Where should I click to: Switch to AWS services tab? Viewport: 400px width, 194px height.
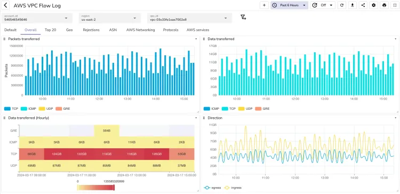pos(198,30)
